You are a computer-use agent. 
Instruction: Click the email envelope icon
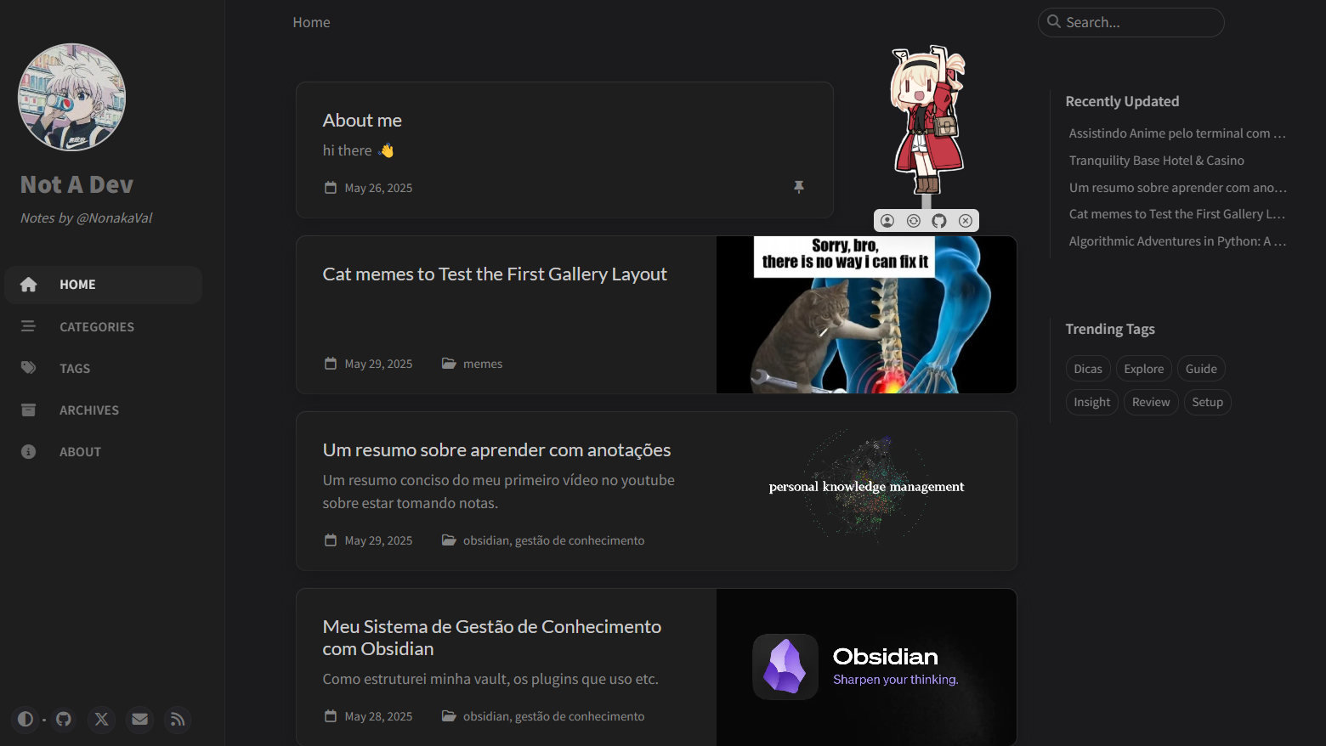point(140,720)
